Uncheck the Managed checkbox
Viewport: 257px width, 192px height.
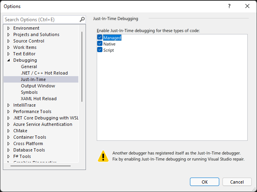point(100,38)
